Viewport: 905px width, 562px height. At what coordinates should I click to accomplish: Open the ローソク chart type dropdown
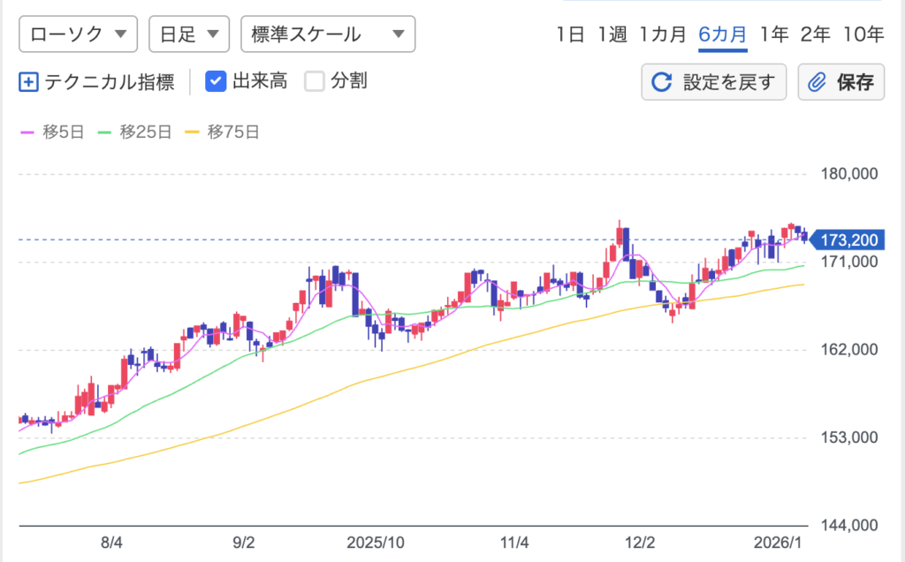78,35
